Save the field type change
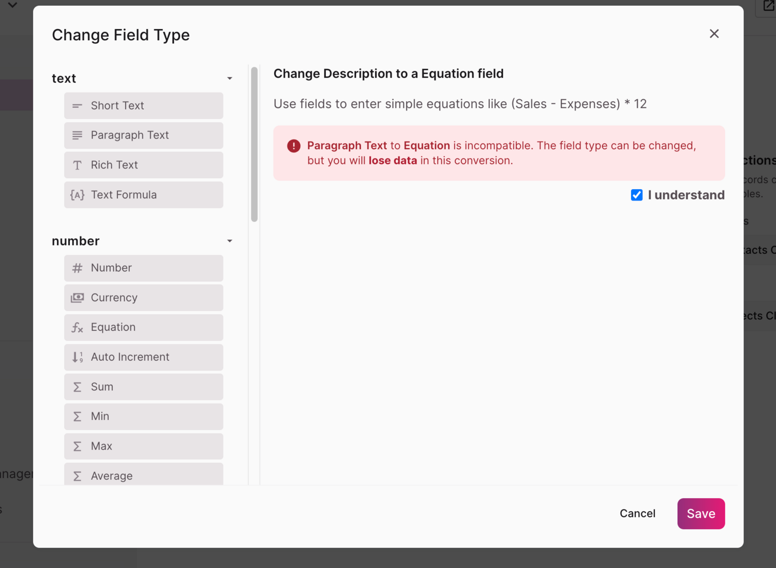Screen dimensions: 776x568 (x=700, y=514)
